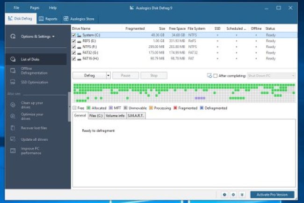Open Offline Defragmentation icon
The height and width of the screenshot is (203, 304).
[13, 71]
